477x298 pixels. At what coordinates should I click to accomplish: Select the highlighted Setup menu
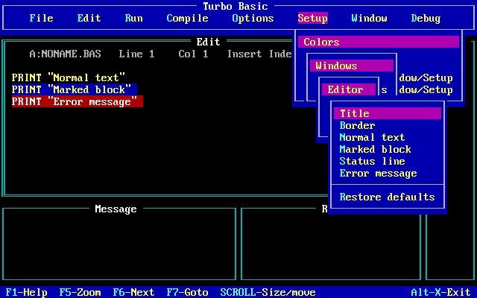tap(313, 18)
